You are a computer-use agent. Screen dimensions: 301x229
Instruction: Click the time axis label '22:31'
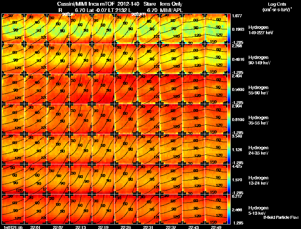pyautogui.click(x=148, y=227)
